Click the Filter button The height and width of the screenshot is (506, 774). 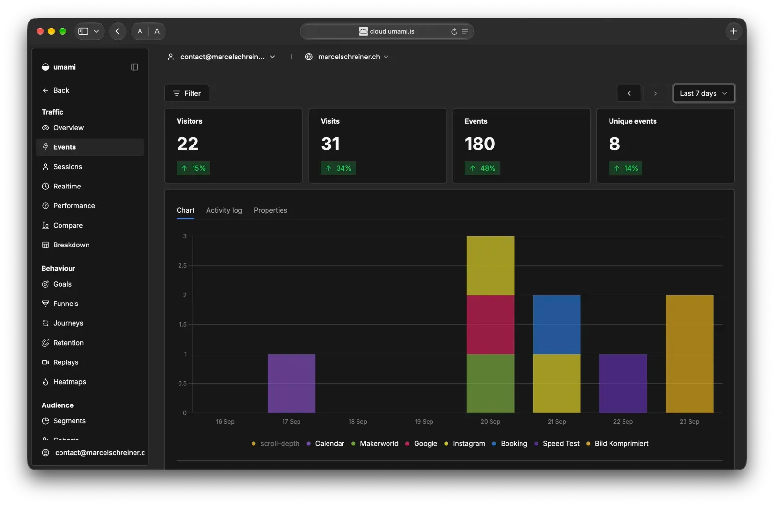(187, 93)
